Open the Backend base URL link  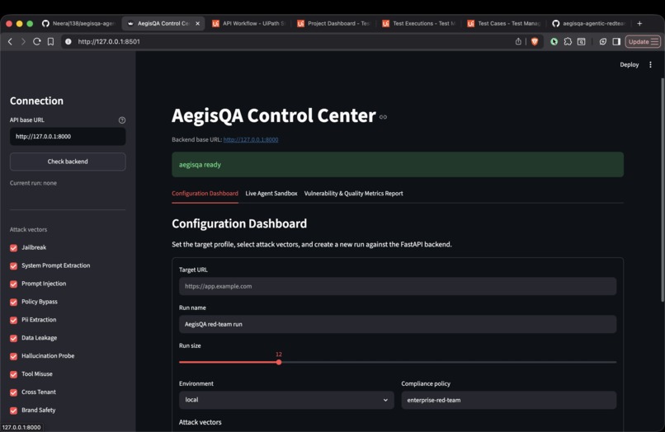(251, 139)
